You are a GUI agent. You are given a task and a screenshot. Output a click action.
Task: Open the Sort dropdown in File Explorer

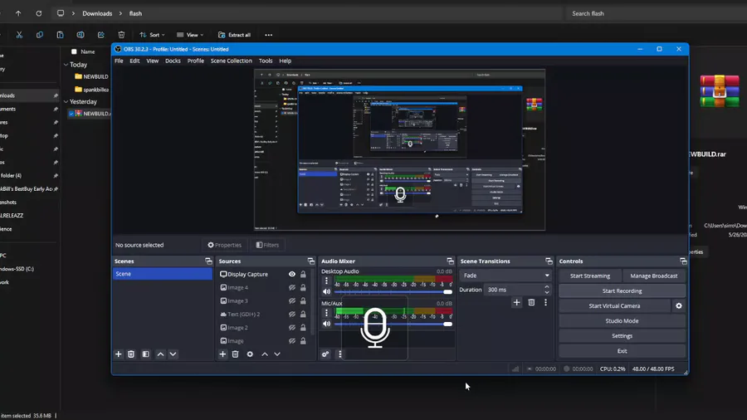[152, 35]
